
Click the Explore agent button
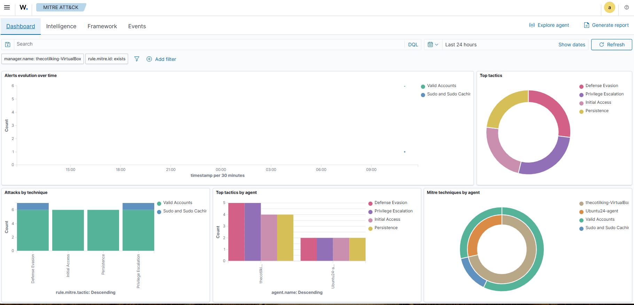click(549, 25)
